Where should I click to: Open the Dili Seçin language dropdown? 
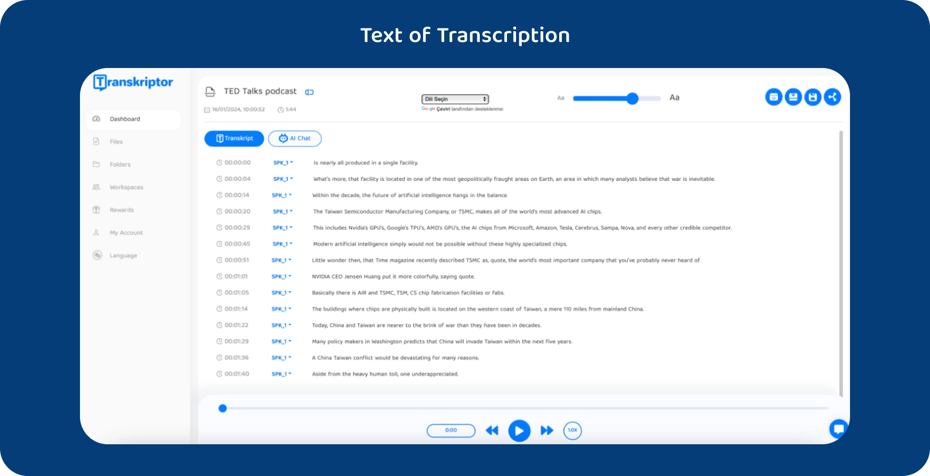[455, 99]
